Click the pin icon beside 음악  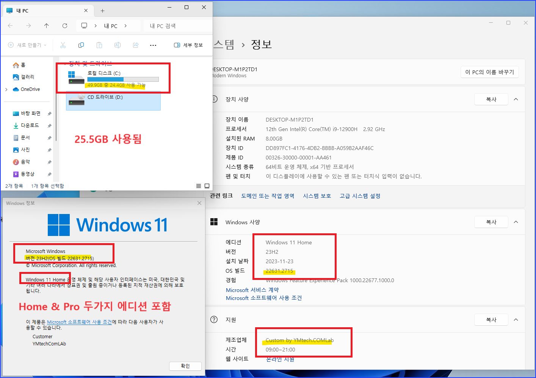tap(49, 162)
